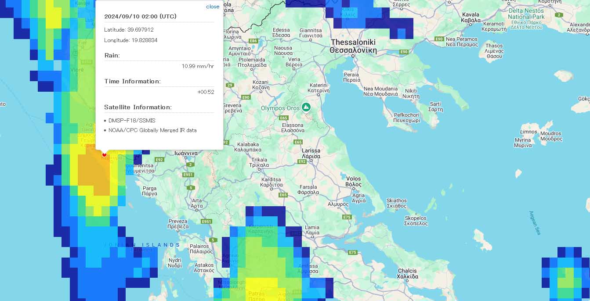Viewport: 590px width, 301px height.
Task: Select the Thessaloniki city label
Action: 353,46
